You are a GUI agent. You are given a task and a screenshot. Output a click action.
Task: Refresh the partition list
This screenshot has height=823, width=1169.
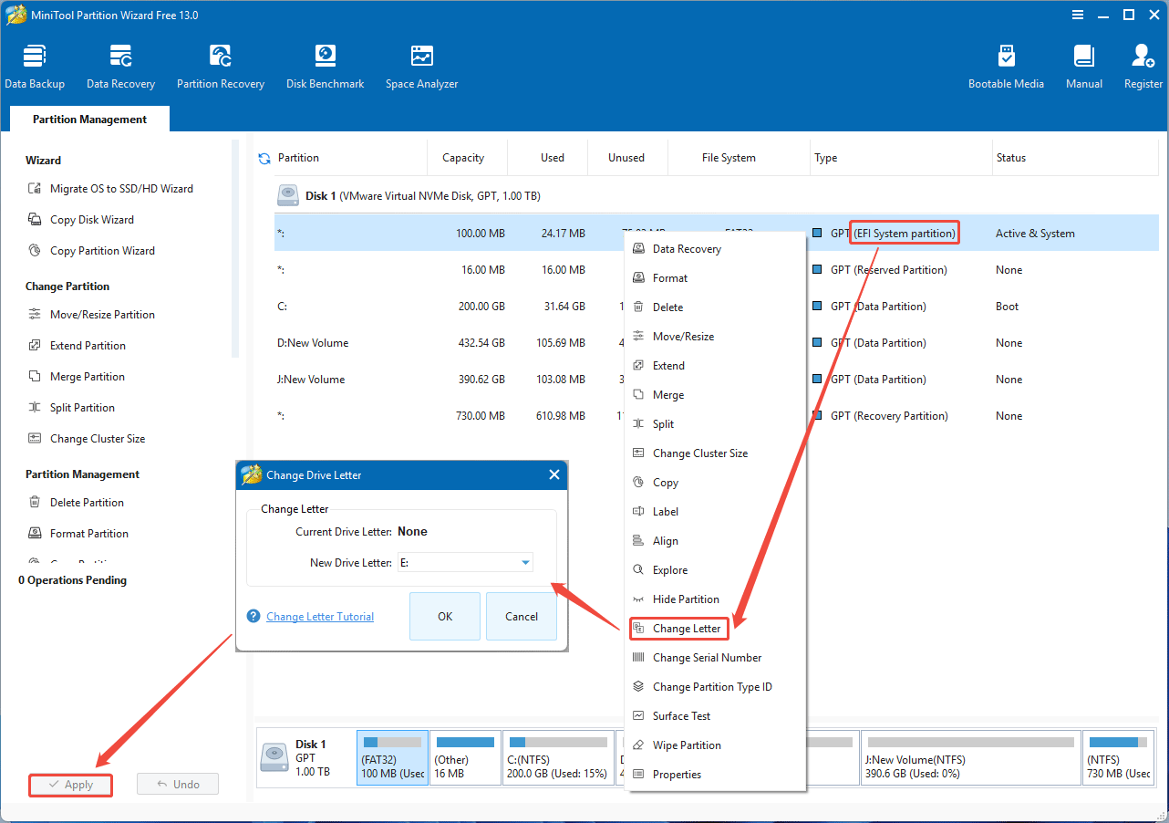tap(265, 157)
